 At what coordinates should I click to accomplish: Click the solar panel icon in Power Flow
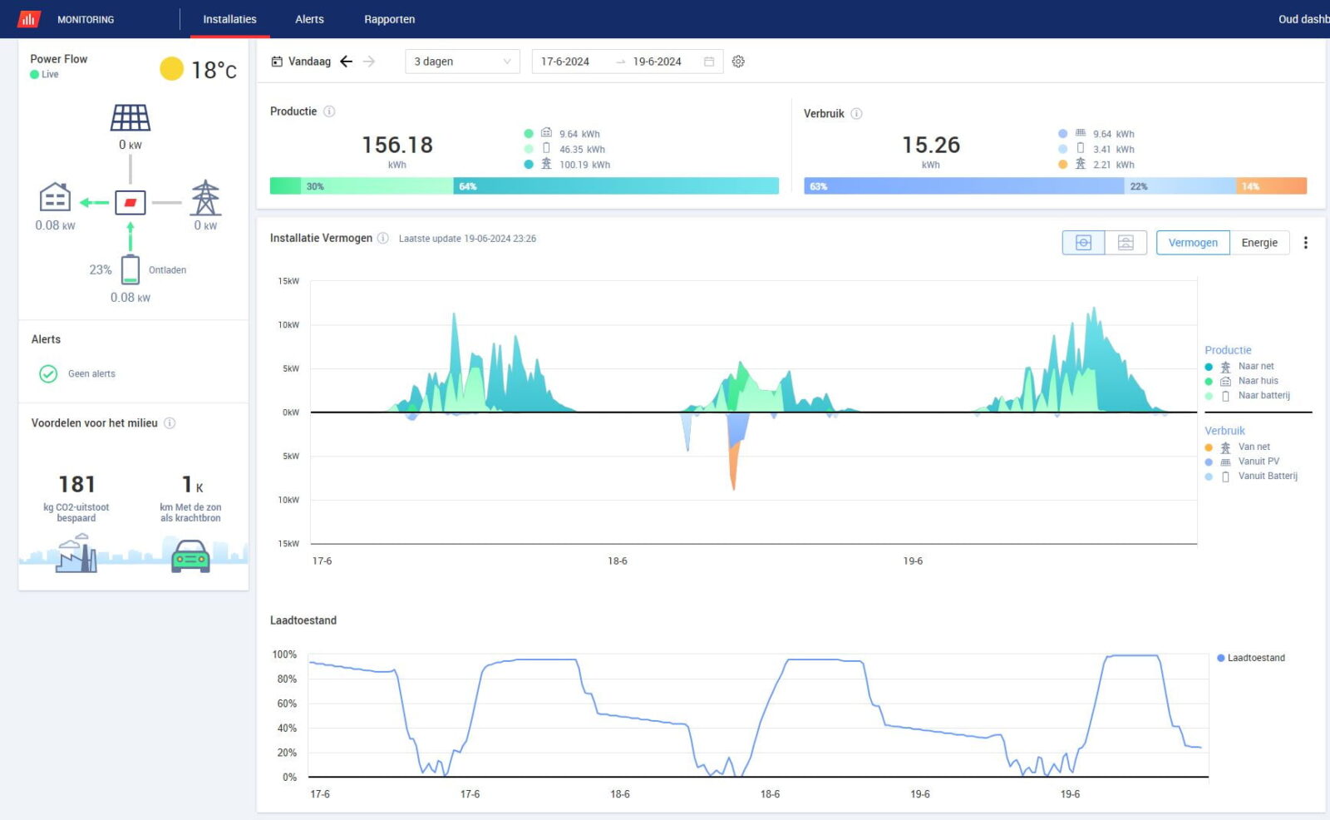pyautogui.click(x=131, y=118)
